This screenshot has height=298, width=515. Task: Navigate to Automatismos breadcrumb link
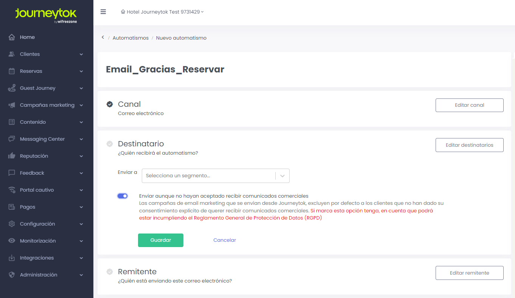[x=130, y=38]
